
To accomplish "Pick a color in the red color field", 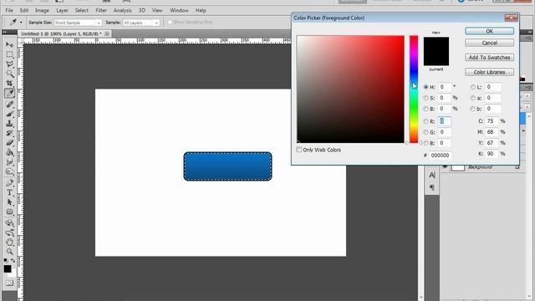I will click(350, 89).
